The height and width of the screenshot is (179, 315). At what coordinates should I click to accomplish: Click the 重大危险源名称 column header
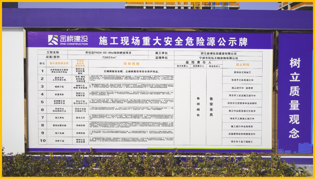click(59, 63)
